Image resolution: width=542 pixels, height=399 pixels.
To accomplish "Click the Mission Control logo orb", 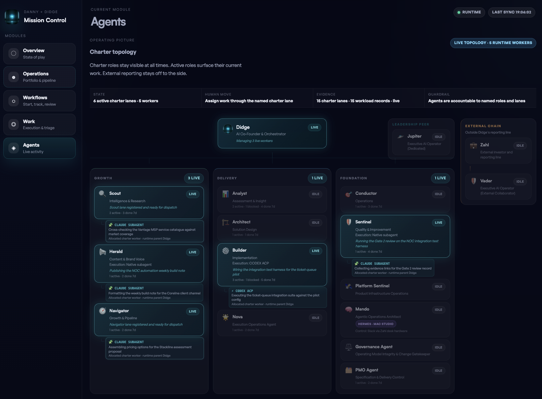I will [12, 16].
